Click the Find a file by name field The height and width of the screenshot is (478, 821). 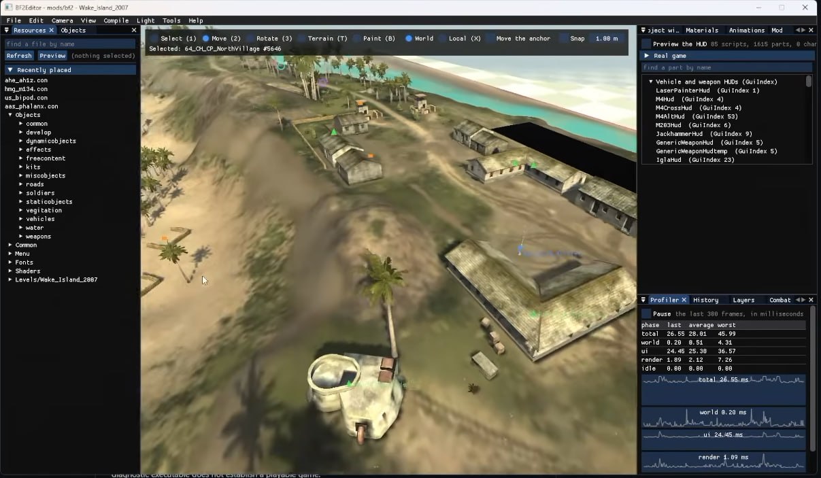point(70,44)
